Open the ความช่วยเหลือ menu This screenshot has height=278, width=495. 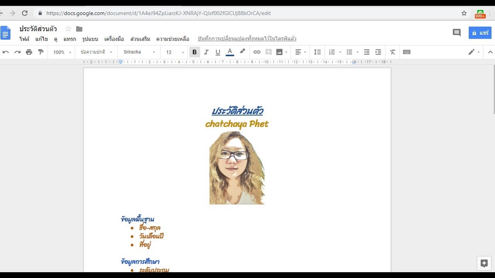(172, 39)
